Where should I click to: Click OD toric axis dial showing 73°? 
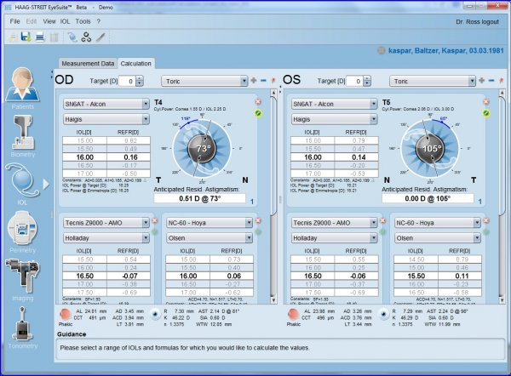point(202,149)
